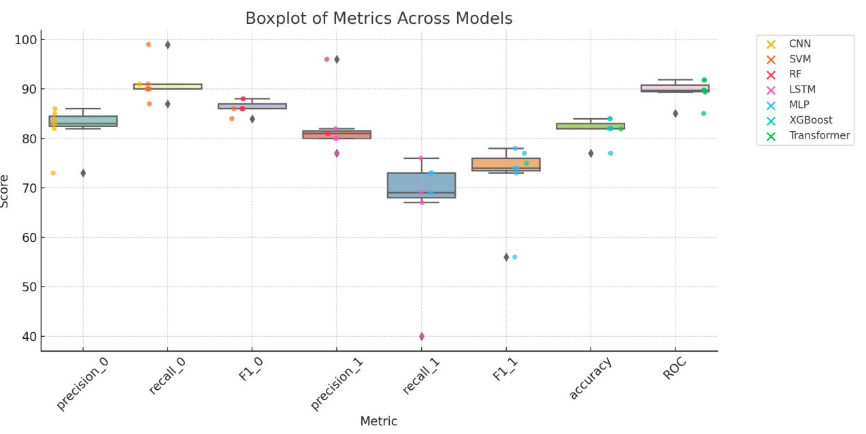The height and width of the screenshot is (434, 866).
Task: Click the teal precision_0 box
Action: (83, 121)
